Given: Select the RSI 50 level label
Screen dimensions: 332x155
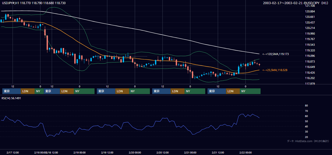Looking at the screenshot, I should (x=306, y=121).
